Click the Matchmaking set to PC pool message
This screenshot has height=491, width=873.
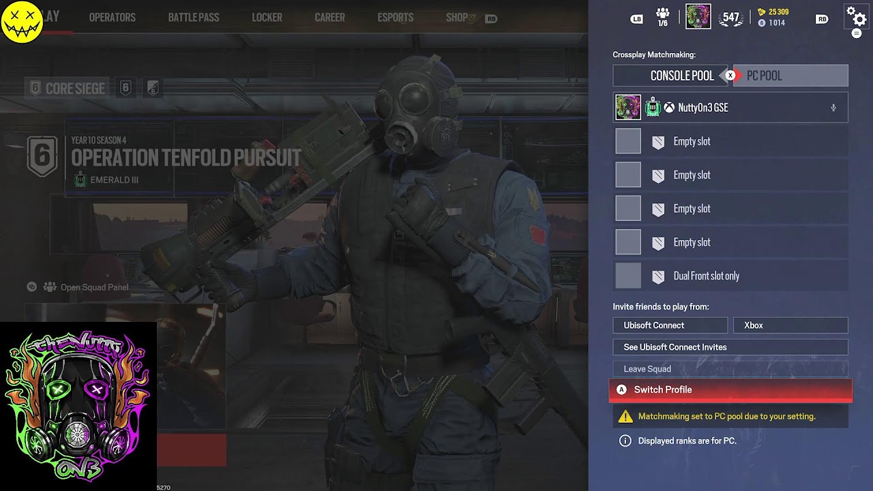[727, 416]
